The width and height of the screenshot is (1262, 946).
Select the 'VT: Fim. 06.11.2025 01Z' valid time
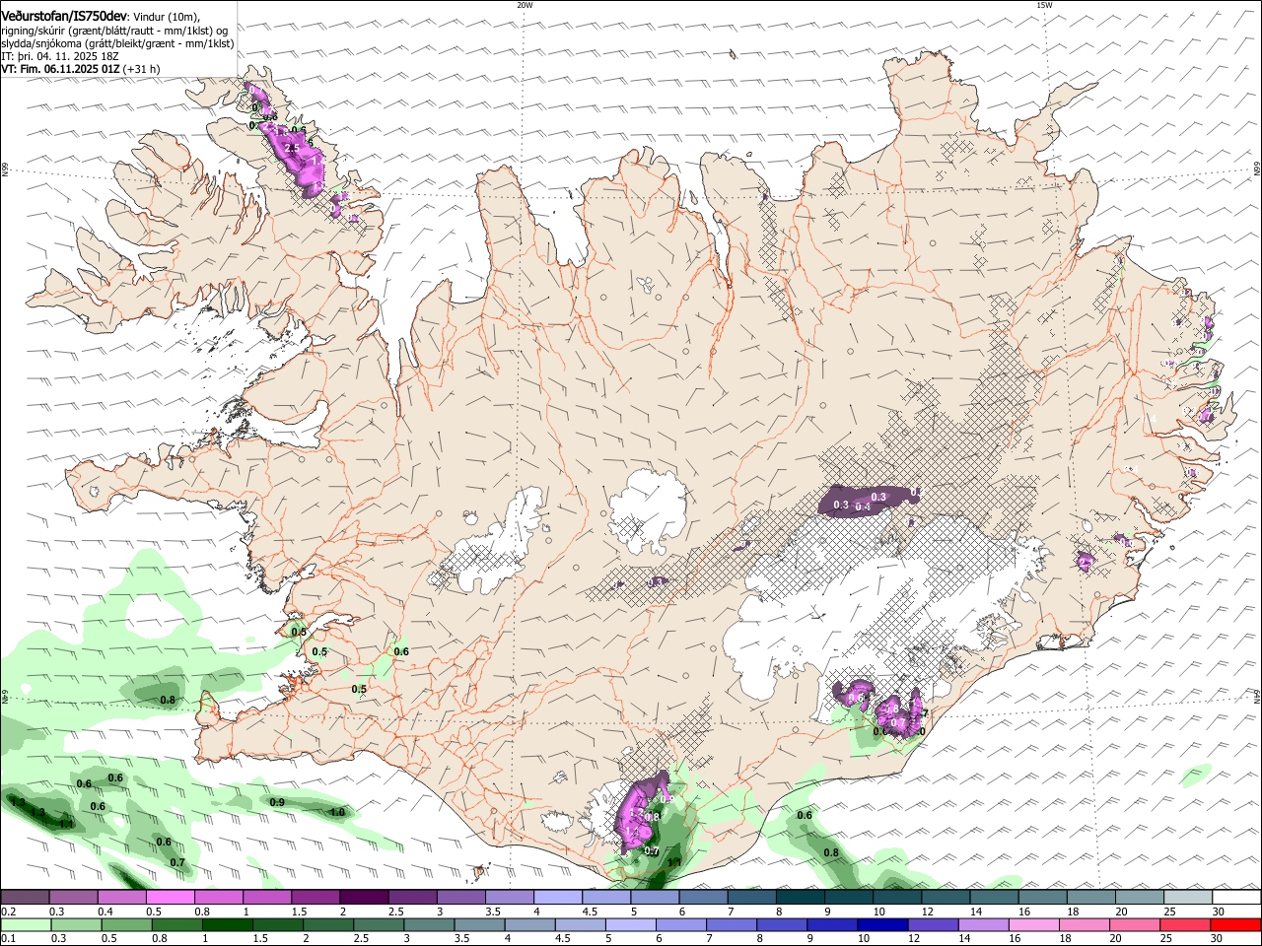61,69
